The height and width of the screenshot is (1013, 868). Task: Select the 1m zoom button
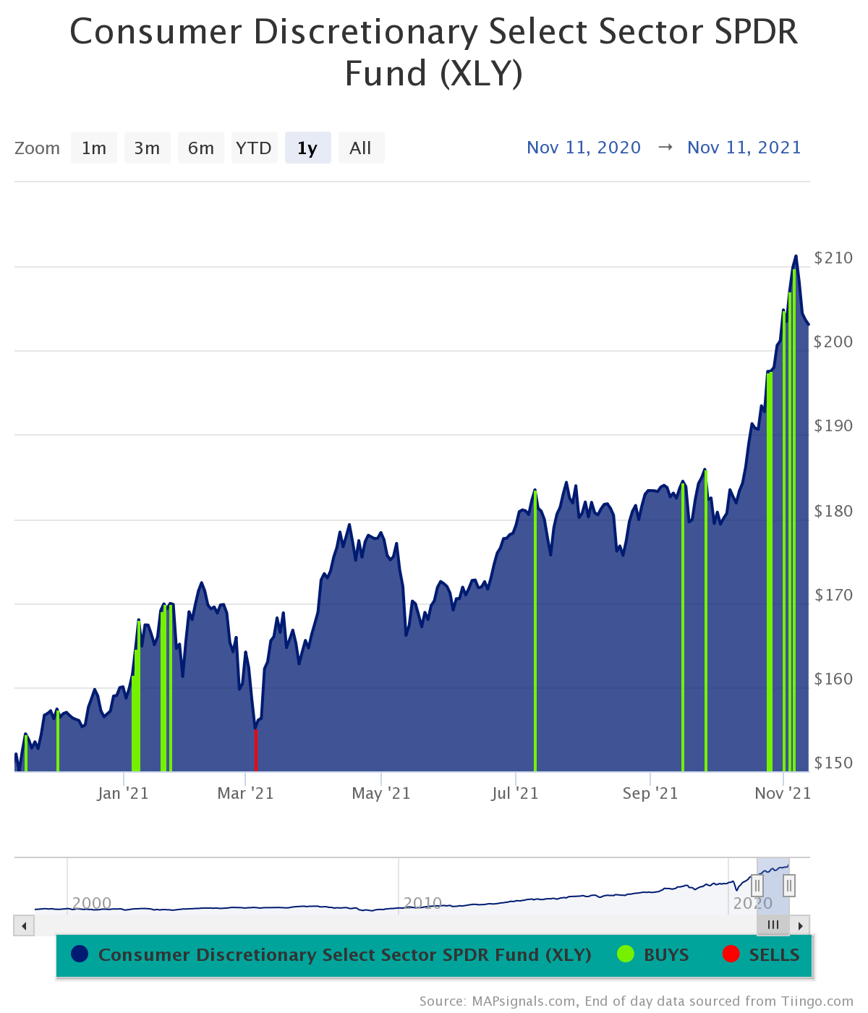point(94,148)
